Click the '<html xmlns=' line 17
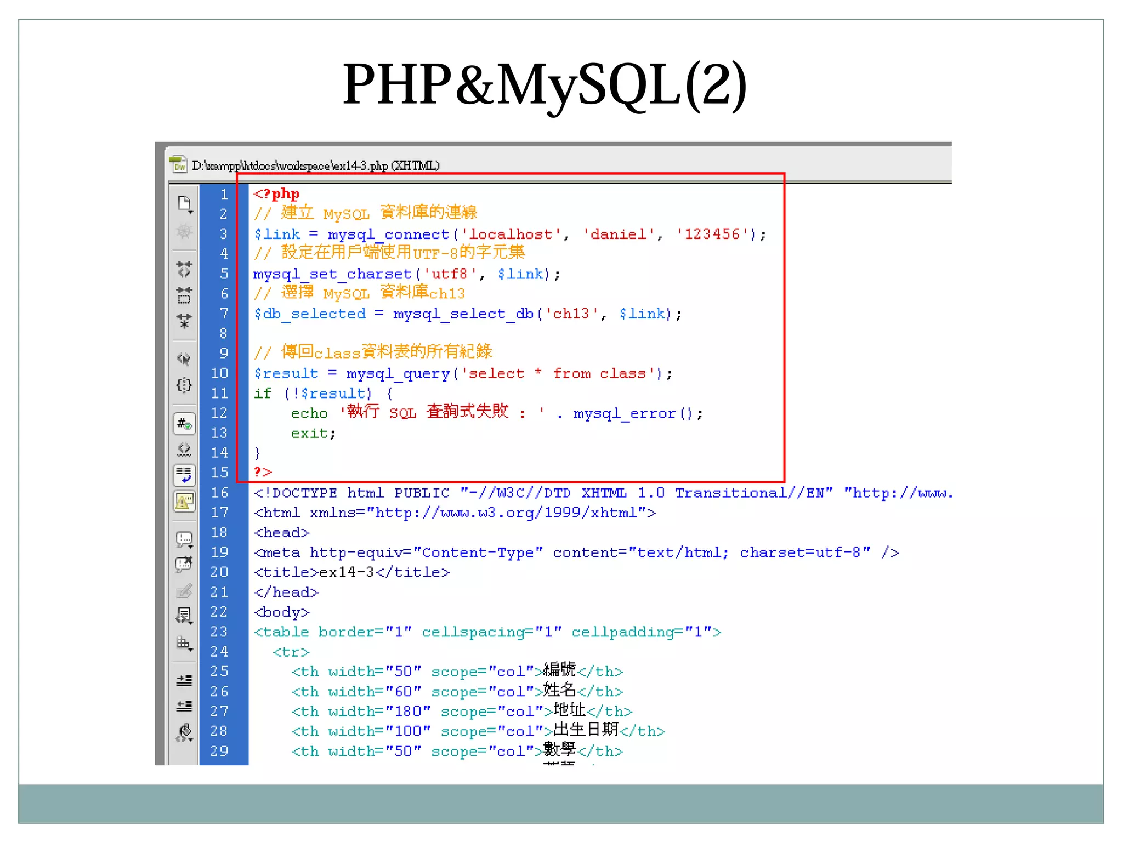This screenshot has width=1123, height=842. pyautogui.click(x=455, y=513)
